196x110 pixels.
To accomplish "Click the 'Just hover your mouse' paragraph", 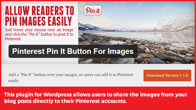I will pos(39,34).
